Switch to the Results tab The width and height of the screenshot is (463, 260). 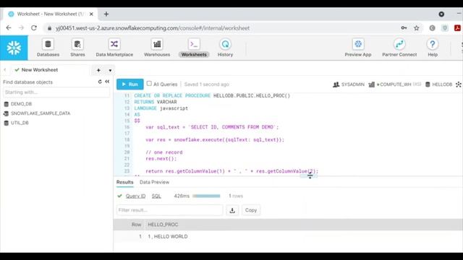[125, 182]
